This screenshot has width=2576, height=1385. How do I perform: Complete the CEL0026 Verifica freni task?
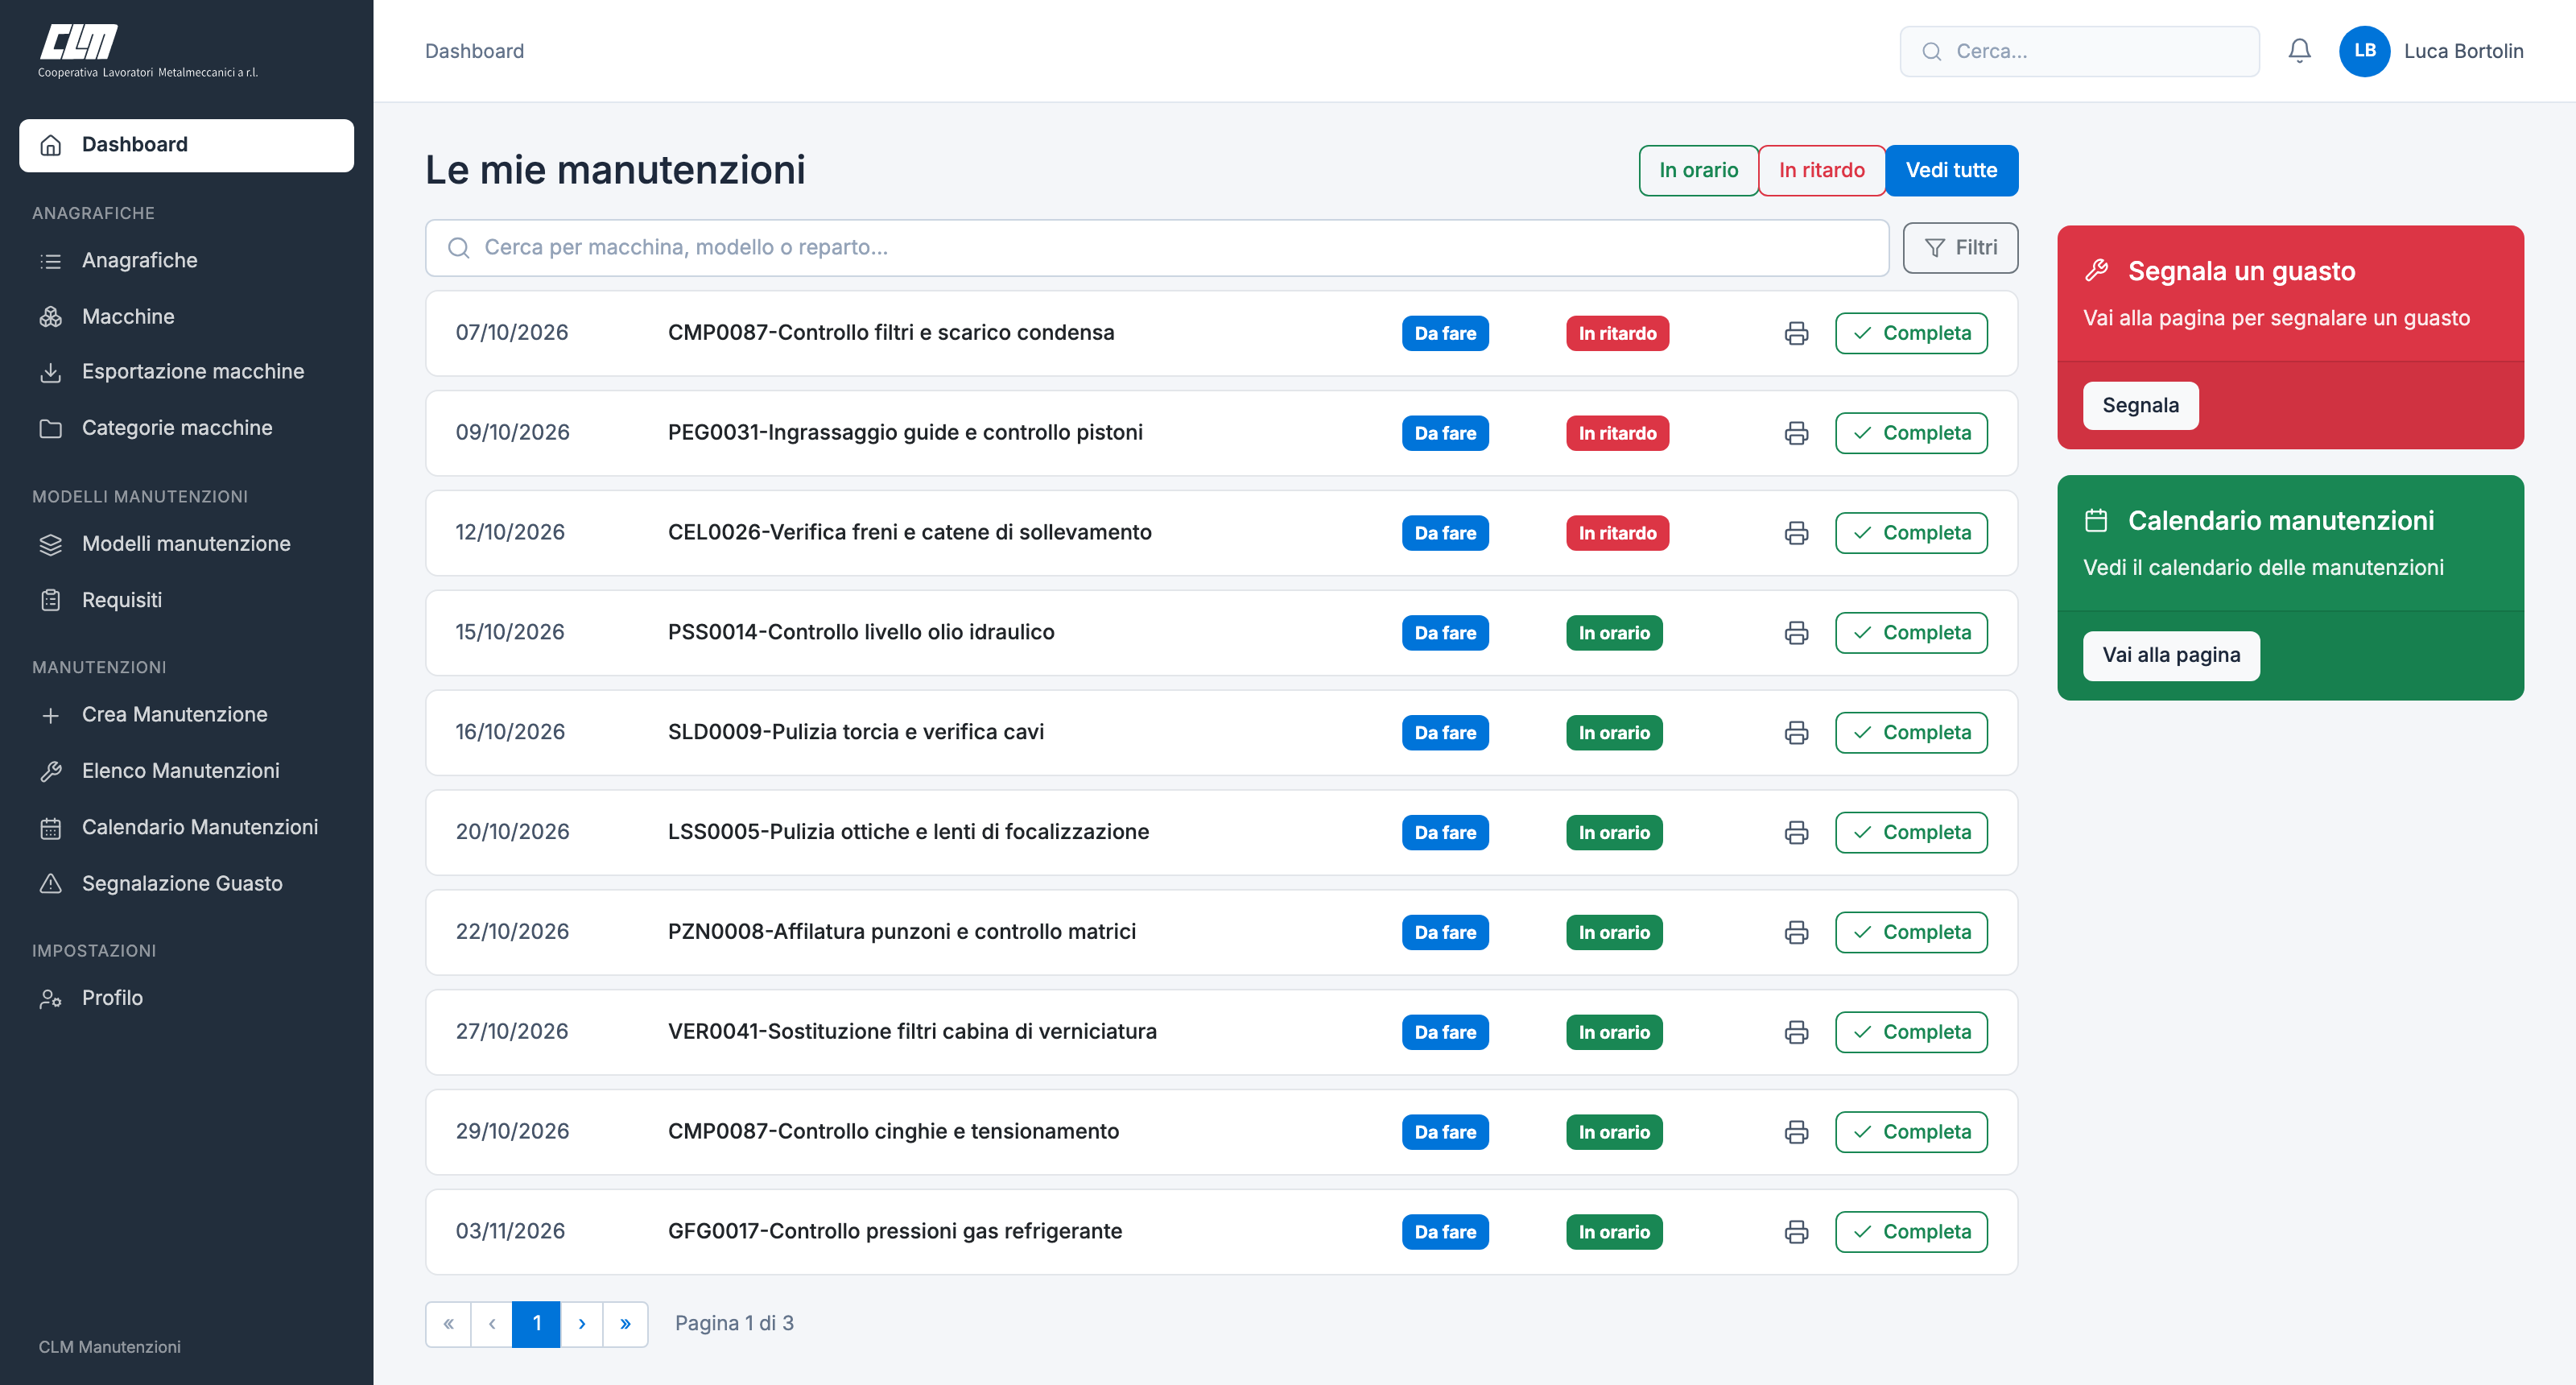pos(1911,533)
